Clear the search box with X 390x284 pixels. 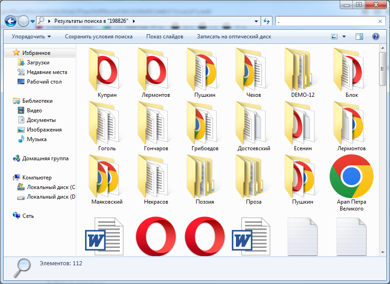380,21
